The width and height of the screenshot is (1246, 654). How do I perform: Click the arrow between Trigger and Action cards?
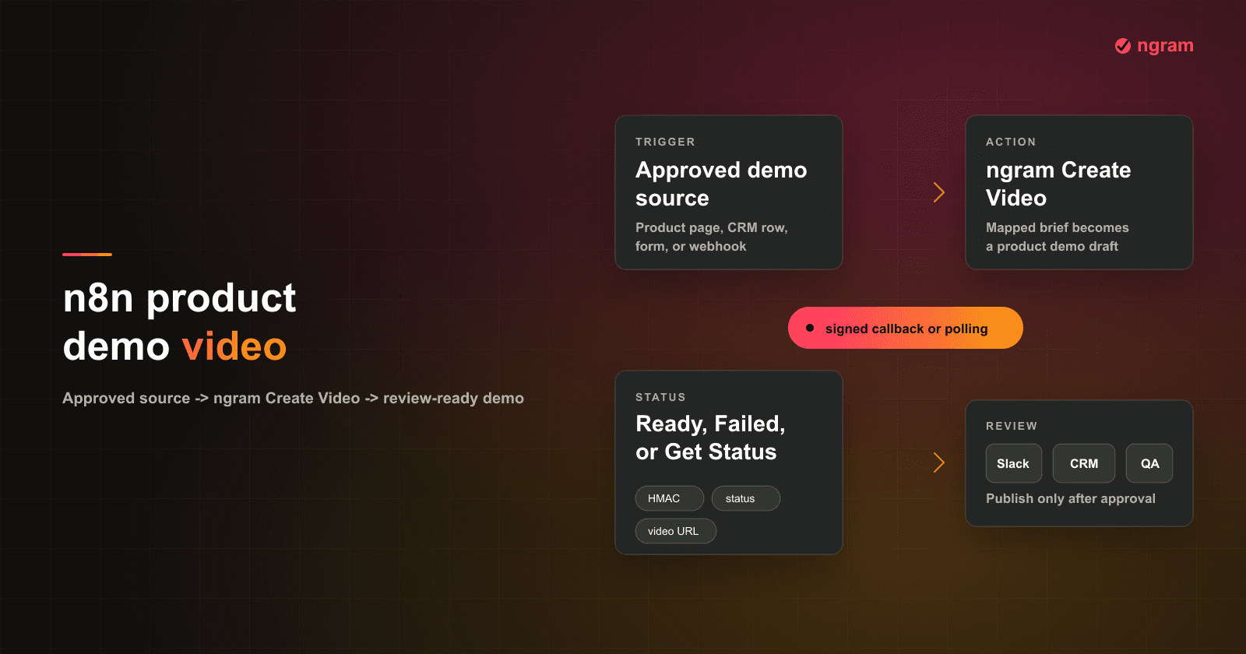click(x=939, y=192)
